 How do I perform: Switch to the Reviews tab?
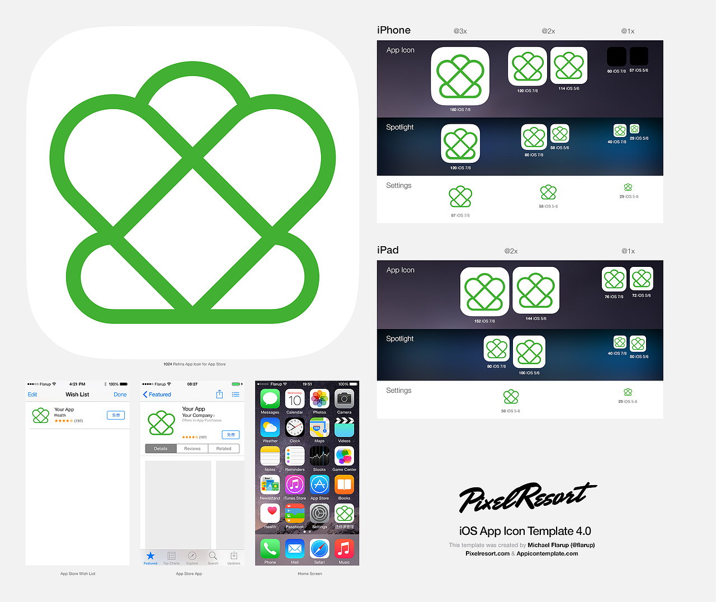tap(192, 448)
